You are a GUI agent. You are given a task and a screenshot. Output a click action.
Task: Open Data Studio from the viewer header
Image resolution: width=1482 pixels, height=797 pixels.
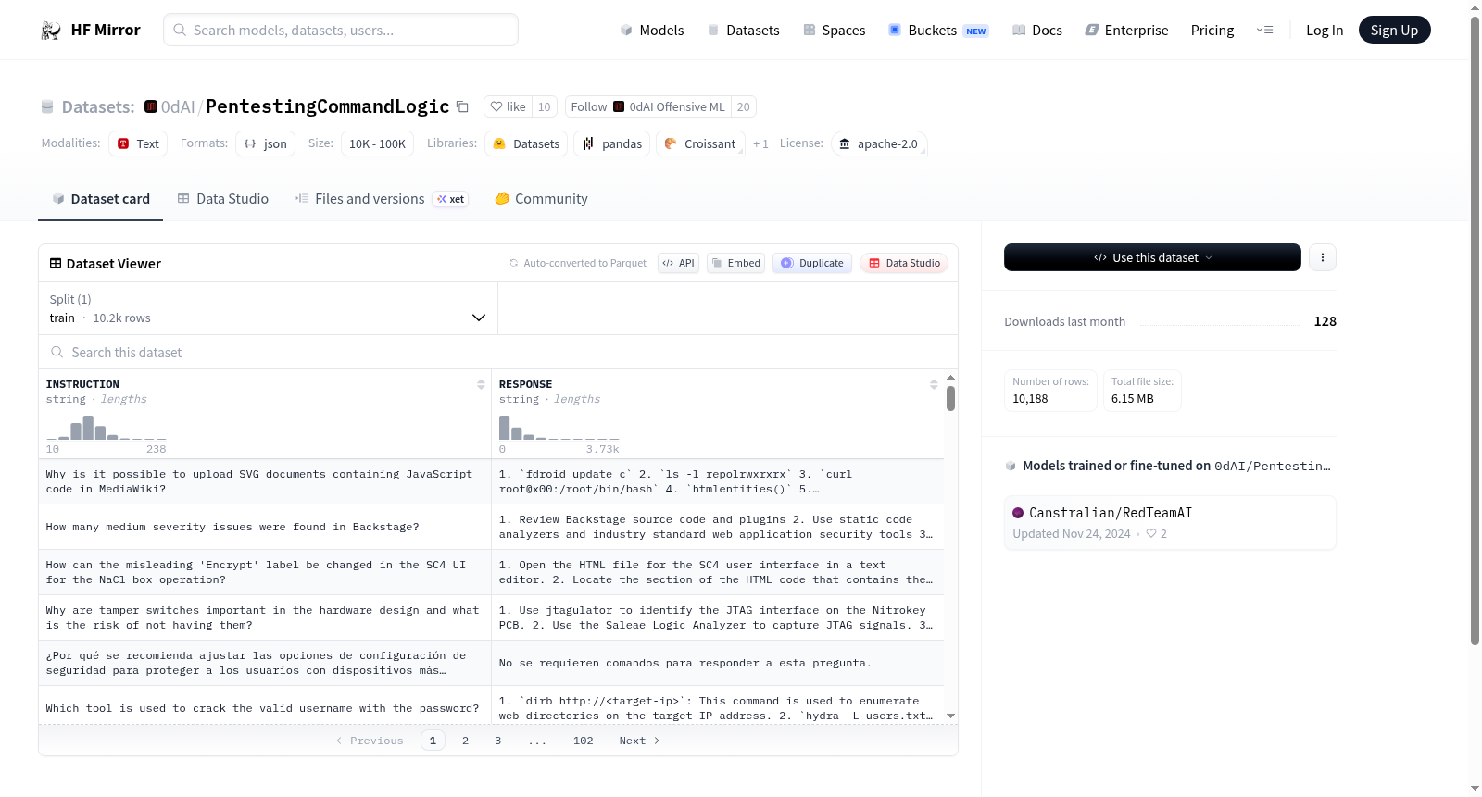904,263
